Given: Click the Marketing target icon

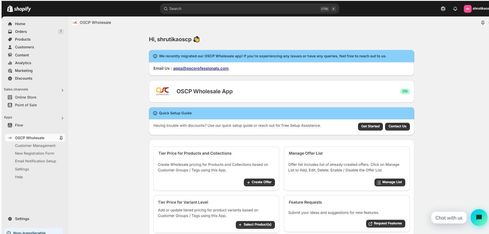Looking at the screenshot, I should coord(10,71).
